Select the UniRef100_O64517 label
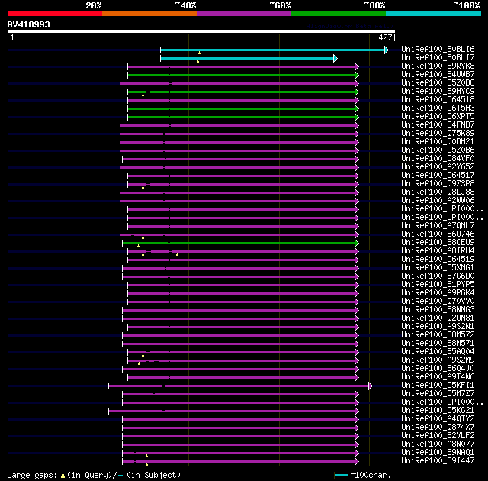The image size is (488, 481). pyautogui.click(x=438, y=175)
